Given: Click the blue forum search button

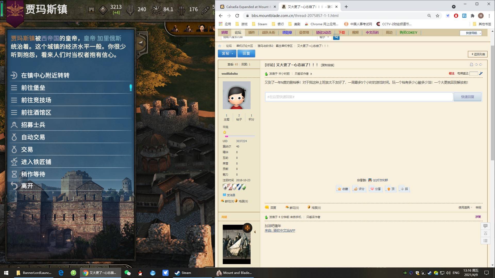Looking at the screenshot, I should [x=336, y=38].
